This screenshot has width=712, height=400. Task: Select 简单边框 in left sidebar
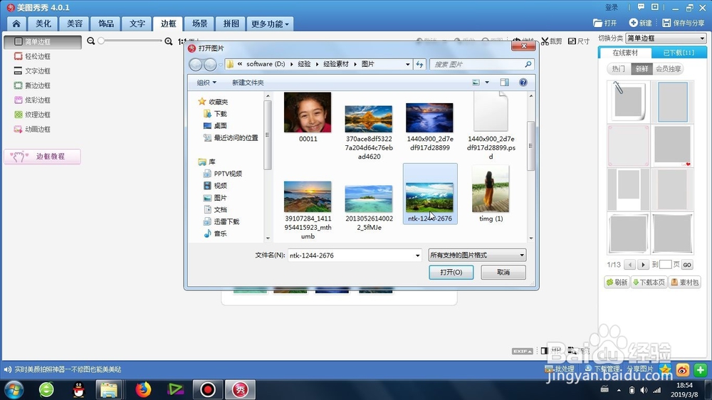pyautogui.click(x=43, y=42)
